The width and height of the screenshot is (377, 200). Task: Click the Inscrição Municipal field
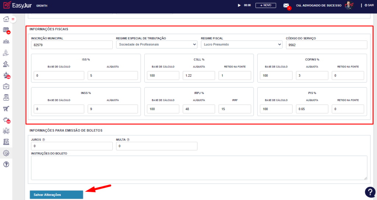(x=72, y=45)
